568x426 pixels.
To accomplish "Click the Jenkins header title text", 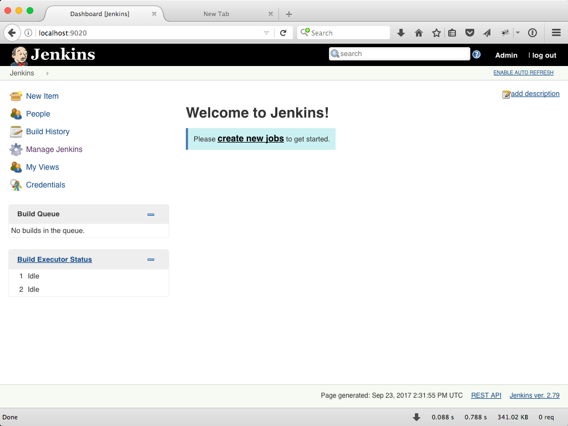I will pyautogui.click(x=63, y=54).
